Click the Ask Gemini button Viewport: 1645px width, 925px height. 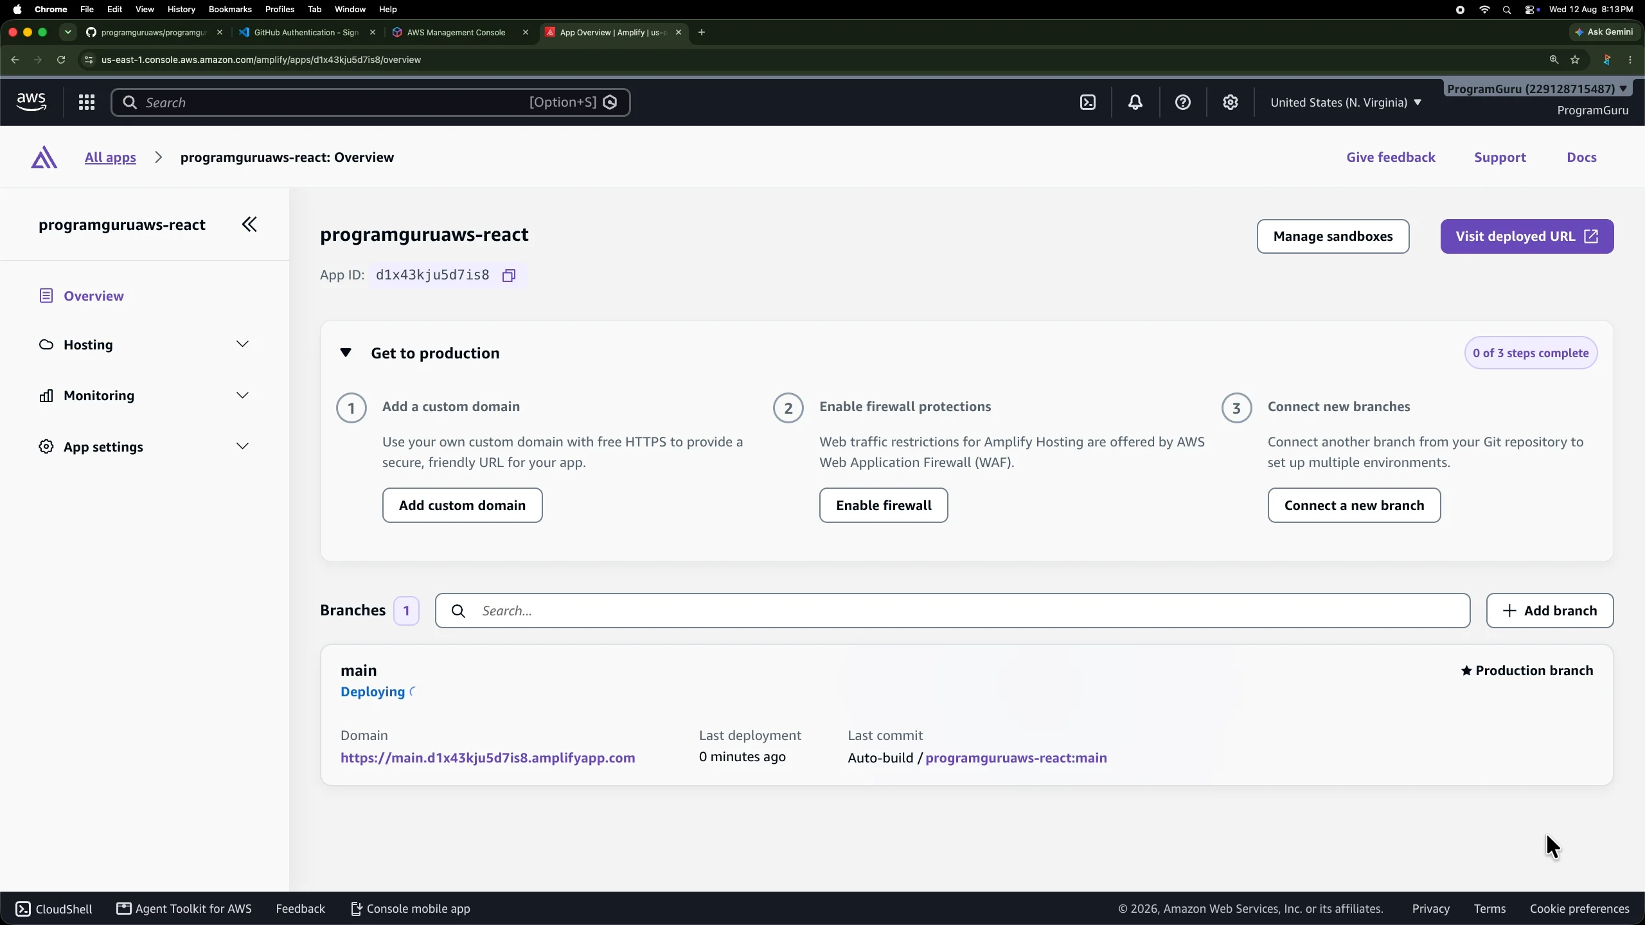(x=1605, y=32)
